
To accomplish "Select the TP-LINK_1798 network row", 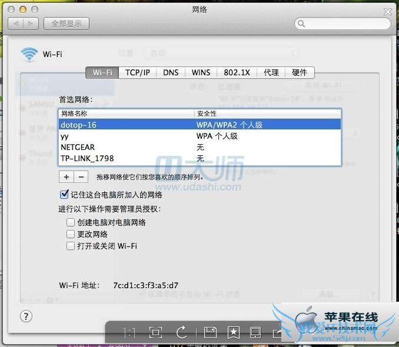I will coord(199,158).
